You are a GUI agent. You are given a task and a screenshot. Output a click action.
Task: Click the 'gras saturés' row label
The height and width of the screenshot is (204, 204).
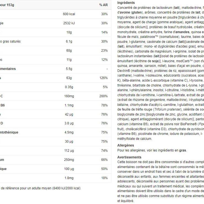tap(10, 41)
